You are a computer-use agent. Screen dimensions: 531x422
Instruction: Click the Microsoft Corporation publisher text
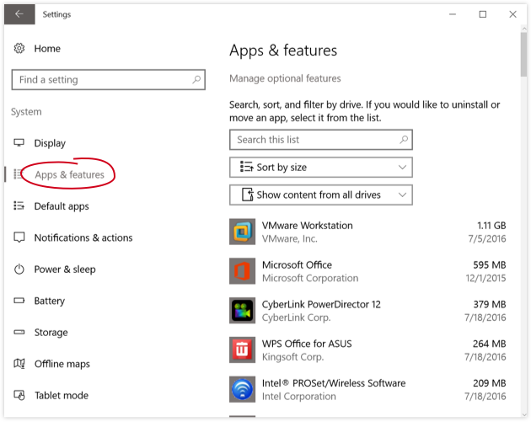310,278
